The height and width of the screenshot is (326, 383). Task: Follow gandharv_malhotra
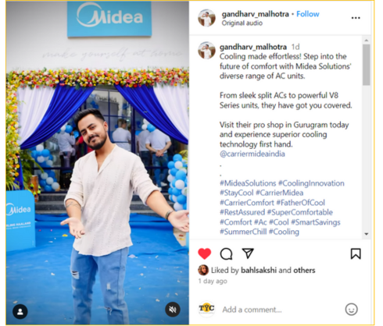(x=308, y=14)
